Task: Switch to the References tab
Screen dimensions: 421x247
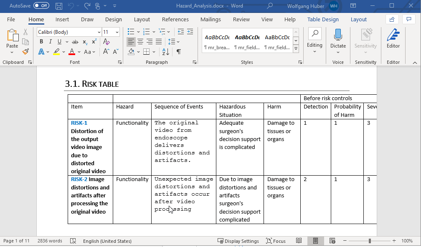Action: point(175,19)
